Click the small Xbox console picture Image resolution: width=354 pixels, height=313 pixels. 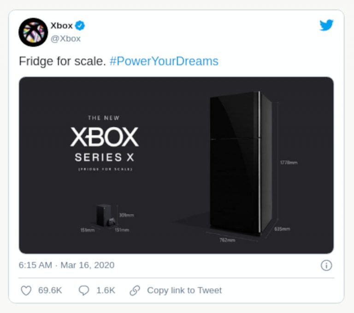tap(104, 215)
